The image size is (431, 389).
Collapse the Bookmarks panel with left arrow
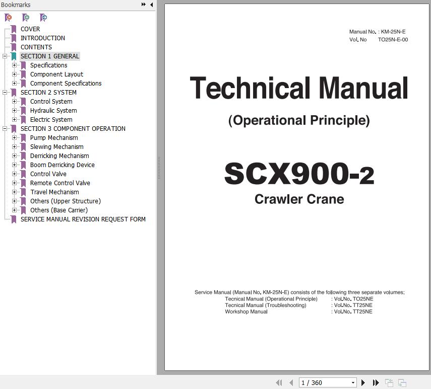click(x=151, y=5)
